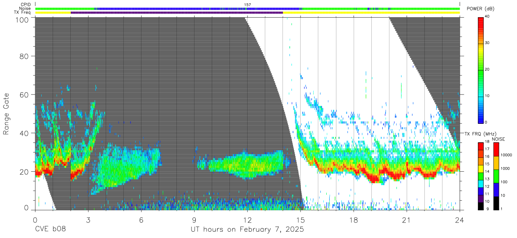Select the POWER (dB) legend title
Viewport: 517px width, 238px height.
tap(481, 9)
